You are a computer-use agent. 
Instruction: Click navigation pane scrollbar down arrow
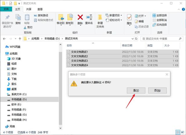(60, 128)
